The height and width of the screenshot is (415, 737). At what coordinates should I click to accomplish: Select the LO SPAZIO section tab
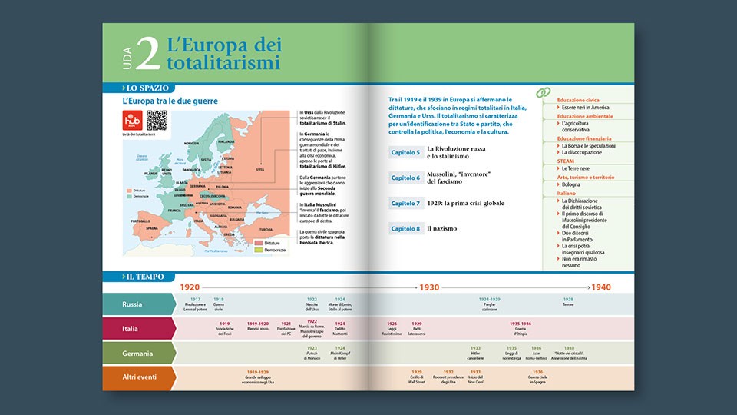pyautogui.click(x=139, y=88)
